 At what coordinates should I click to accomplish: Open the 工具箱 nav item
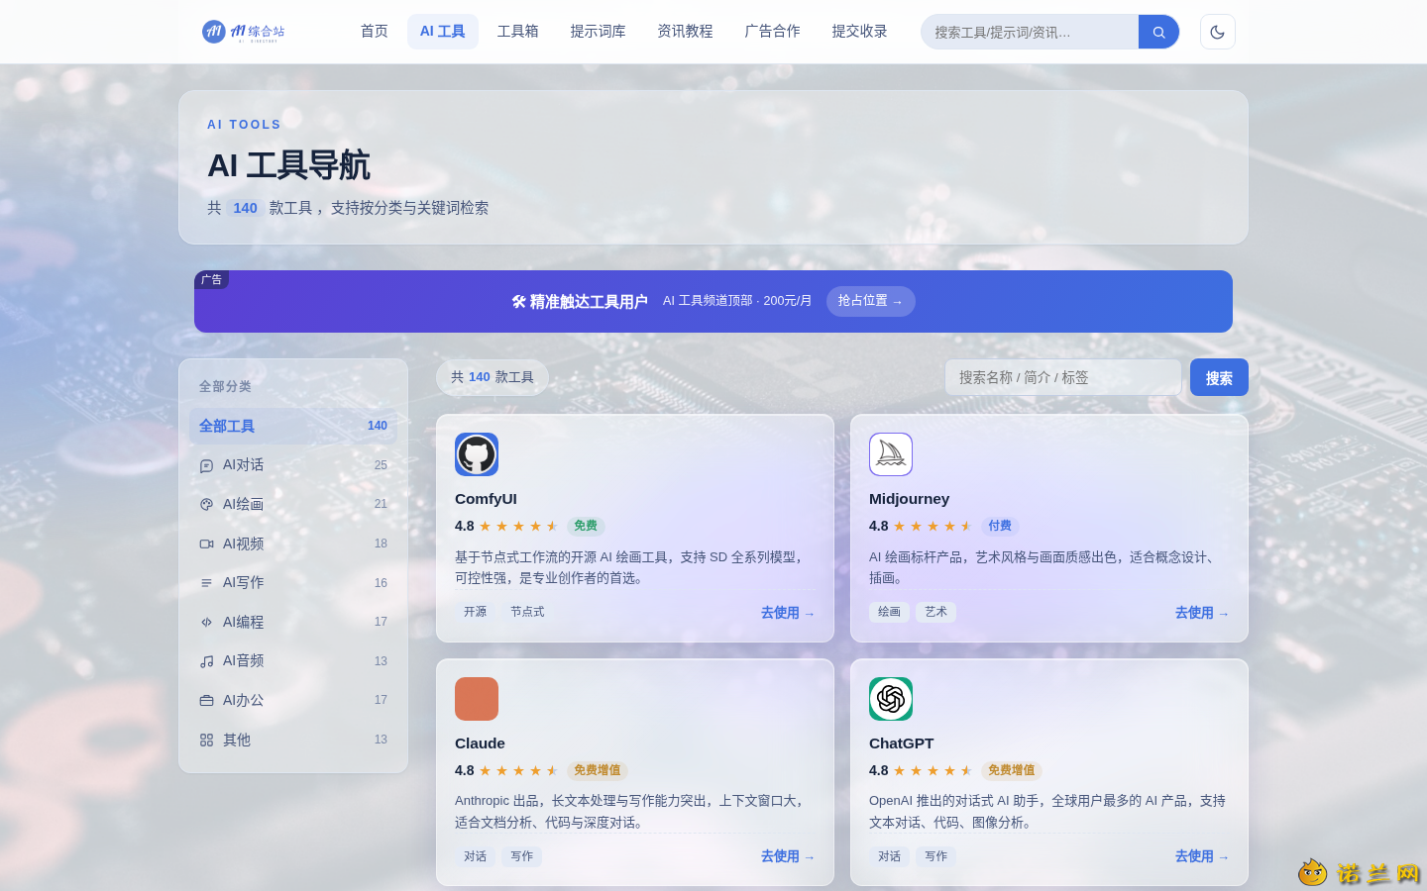[x=518, y=32]
